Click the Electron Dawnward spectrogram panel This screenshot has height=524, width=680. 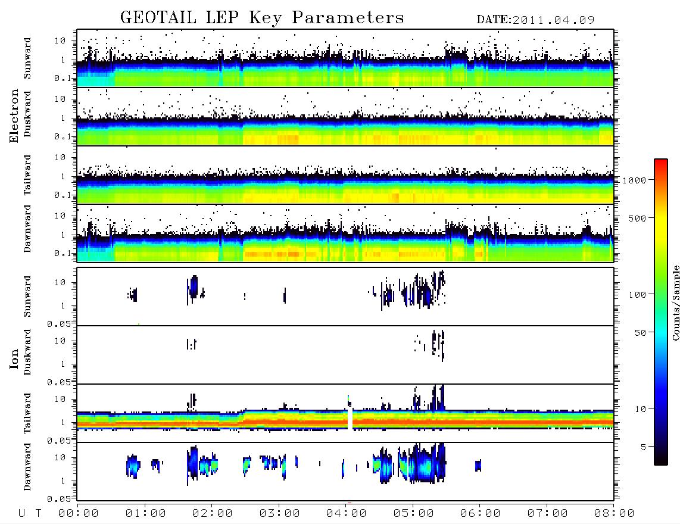345,233
